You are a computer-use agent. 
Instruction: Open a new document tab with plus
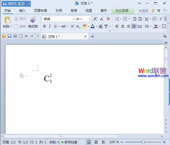92,36
